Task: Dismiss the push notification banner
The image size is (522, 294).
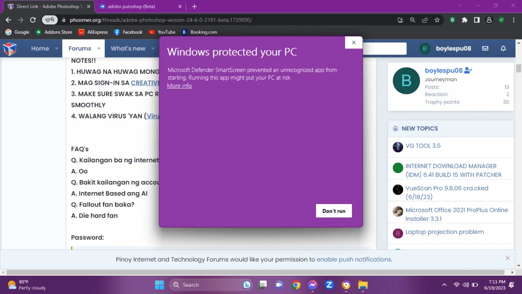Action: coord(507,258)
